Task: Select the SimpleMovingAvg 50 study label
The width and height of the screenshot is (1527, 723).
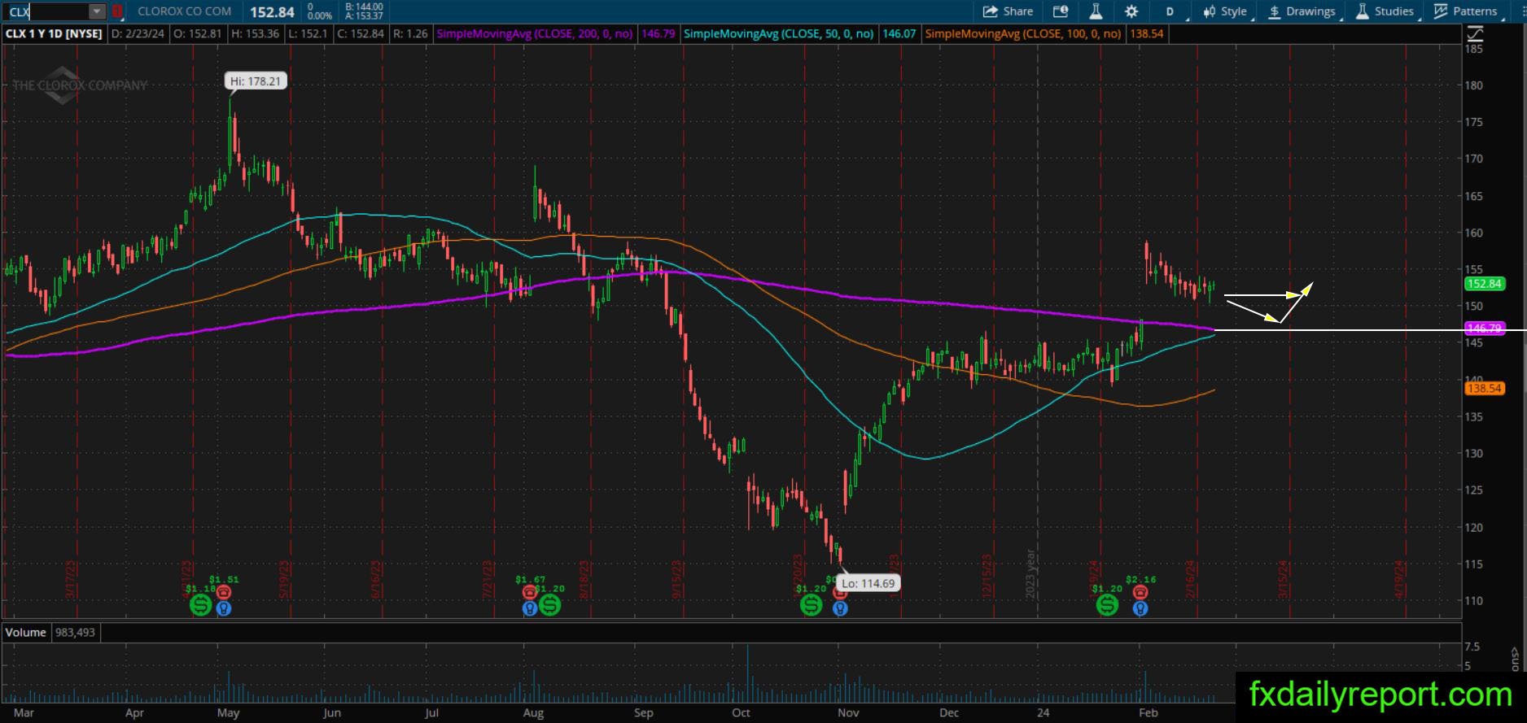Action: [779, 34]
